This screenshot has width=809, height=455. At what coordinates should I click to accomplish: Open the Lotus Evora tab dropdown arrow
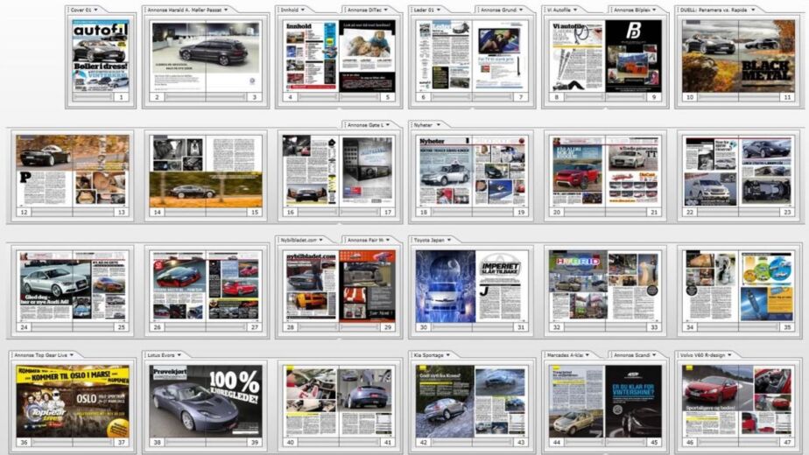(x=179, y=355)
